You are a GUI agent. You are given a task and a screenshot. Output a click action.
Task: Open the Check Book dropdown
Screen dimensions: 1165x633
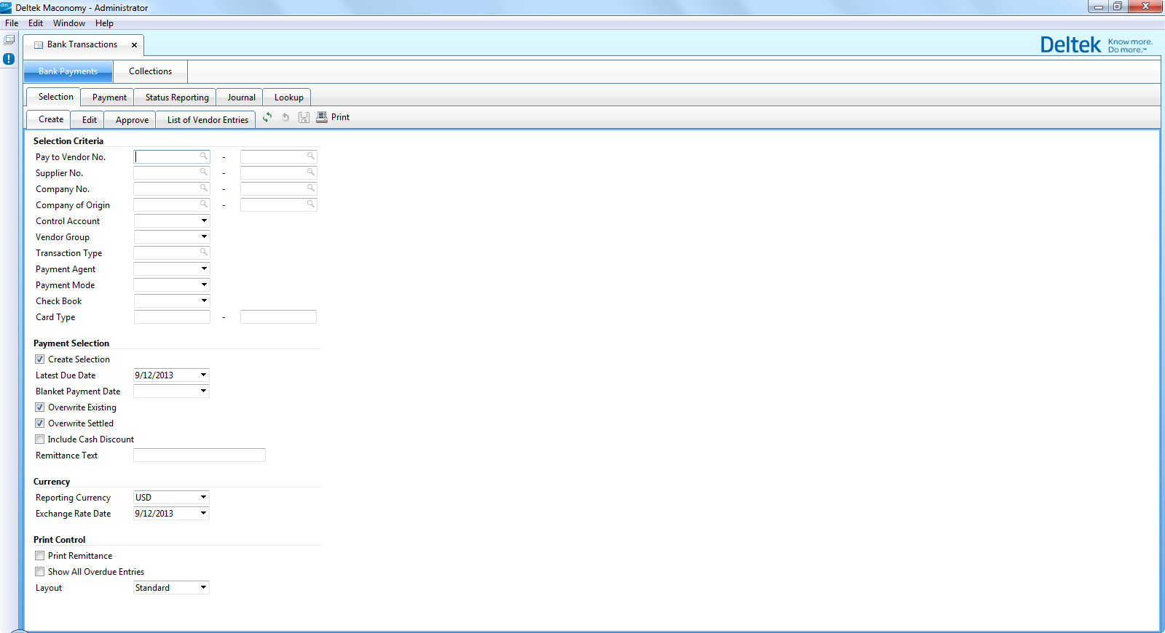pyautogui.click(x=204, y=300)
